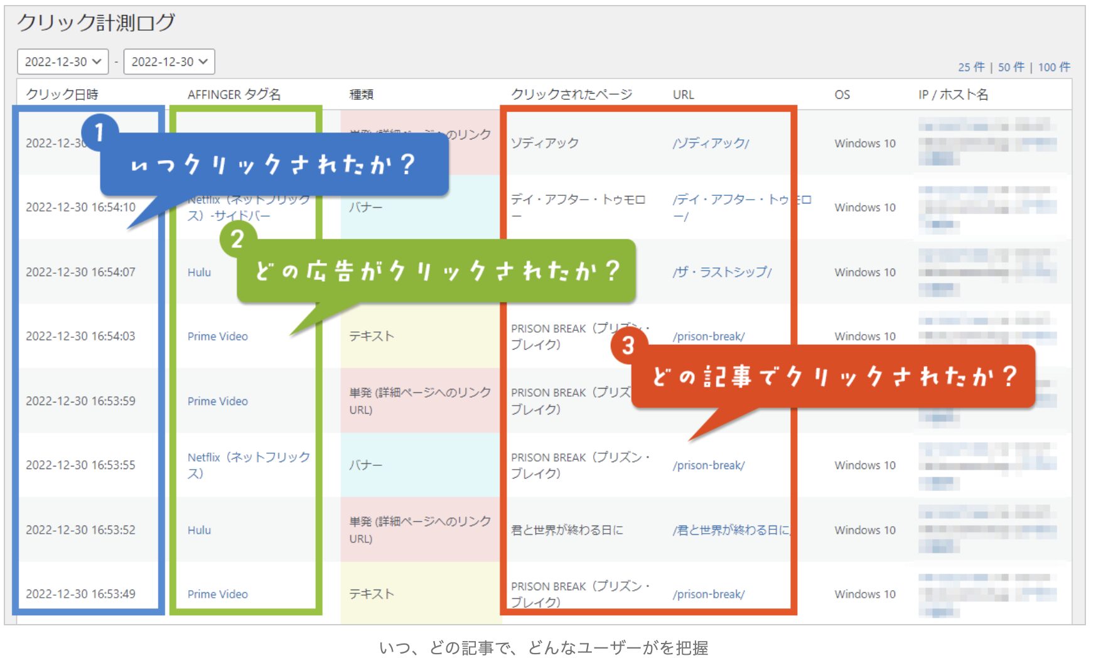
Task: Open the /ザ・ラストシップ/ URL link
Action: (723, 272)
